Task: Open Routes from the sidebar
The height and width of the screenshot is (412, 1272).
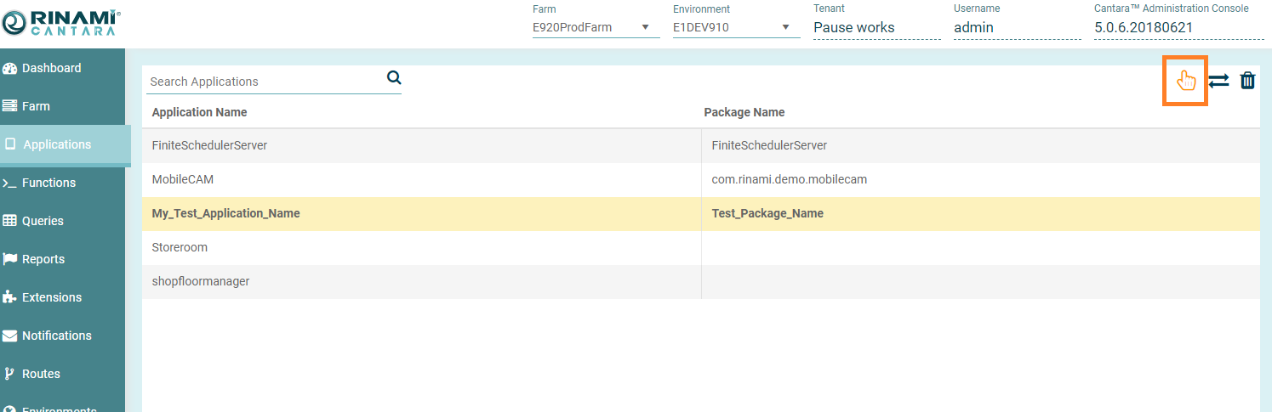Action: (41, 374)
